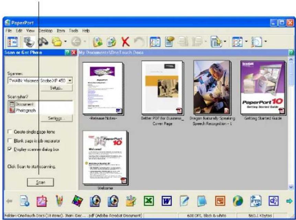
Task: Click the scanner toolbar icon
Action: point(29,42)
